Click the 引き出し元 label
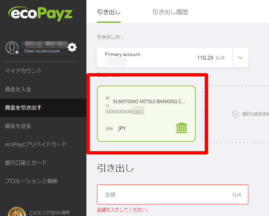Screen dimensions: 269x216 click(110, 37)
